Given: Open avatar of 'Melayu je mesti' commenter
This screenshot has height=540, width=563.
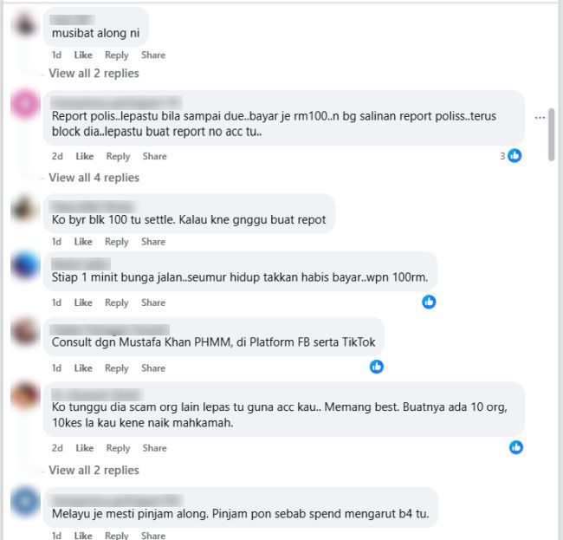Looking at the screenshot, I should 25,502.
